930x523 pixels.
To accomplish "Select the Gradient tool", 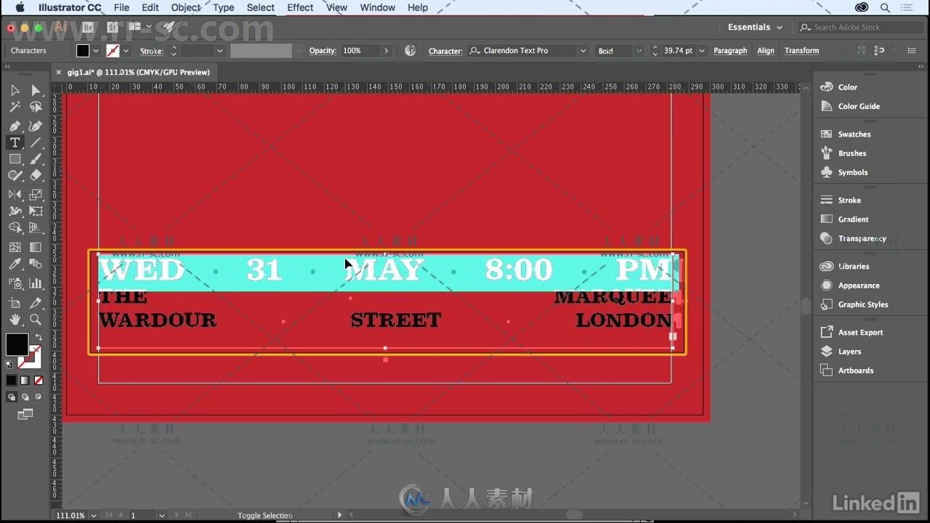I will (x=36, y=247).
